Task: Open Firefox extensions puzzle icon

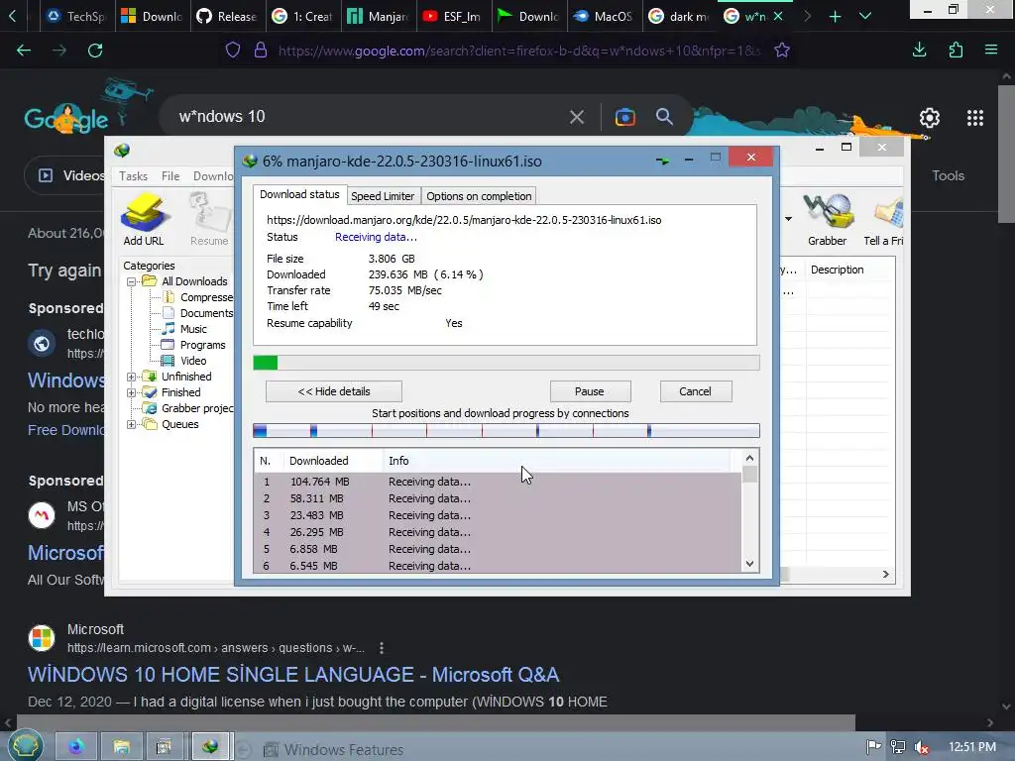Action: point(956,50)
